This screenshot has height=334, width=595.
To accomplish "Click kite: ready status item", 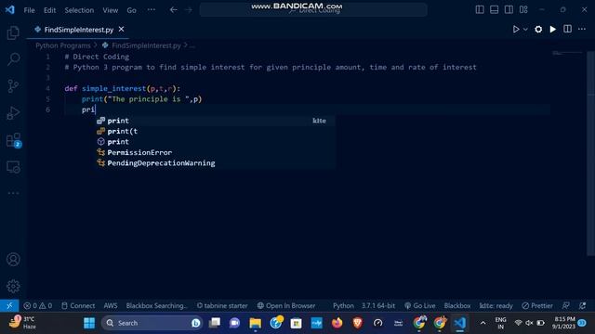I will coord(496,305).
